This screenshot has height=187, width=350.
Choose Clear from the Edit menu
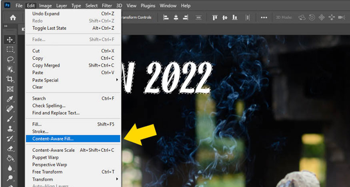pos(73,87)
